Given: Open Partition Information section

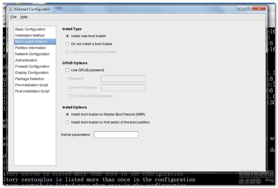Looking at the screenshot, I should coord(35,48).
